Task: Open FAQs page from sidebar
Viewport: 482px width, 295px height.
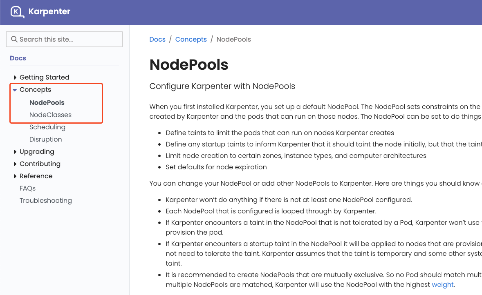Action: point(28,188)
